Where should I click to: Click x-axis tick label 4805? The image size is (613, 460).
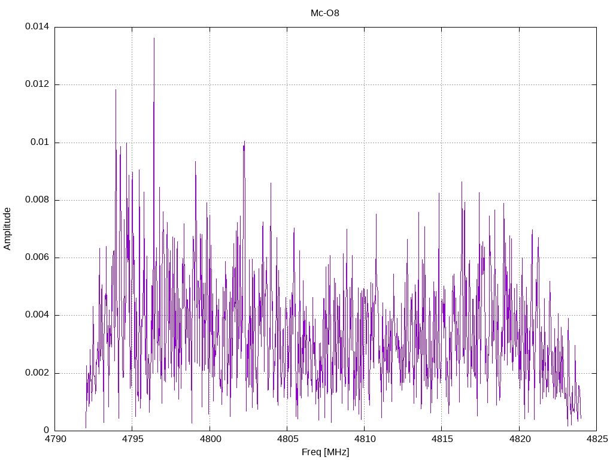[287, 439]
